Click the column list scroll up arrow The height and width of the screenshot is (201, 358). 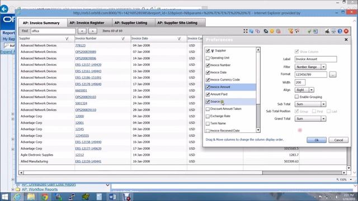(x=258, y=50)
